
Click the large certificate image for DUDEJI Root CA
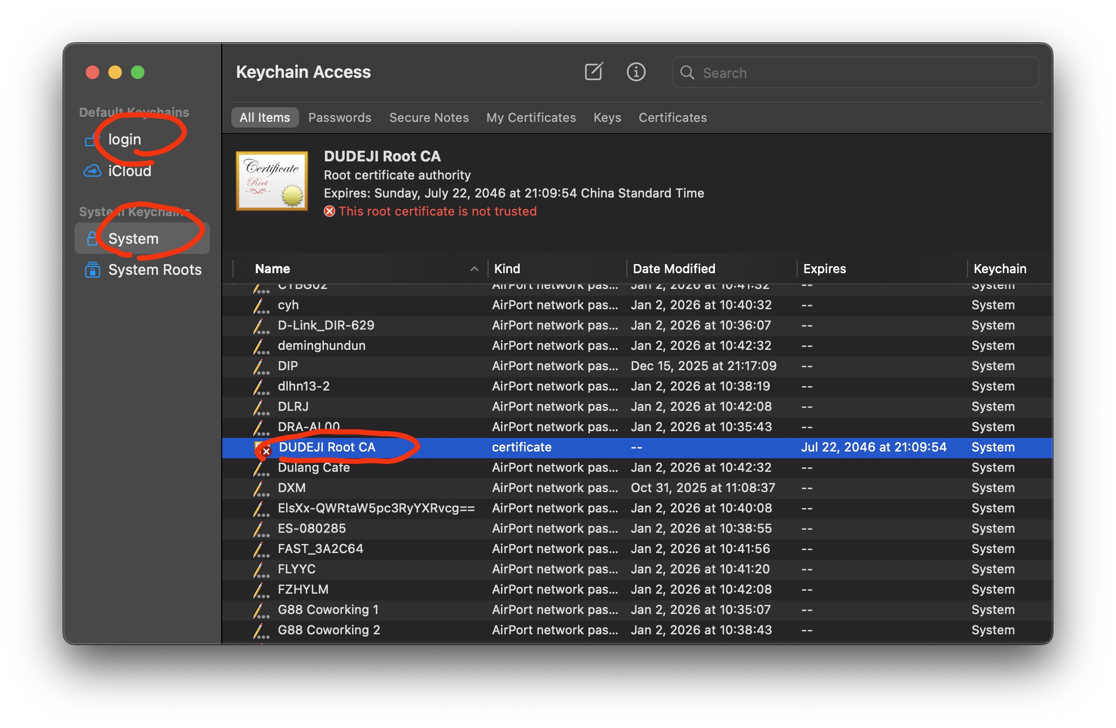point(272,181)
